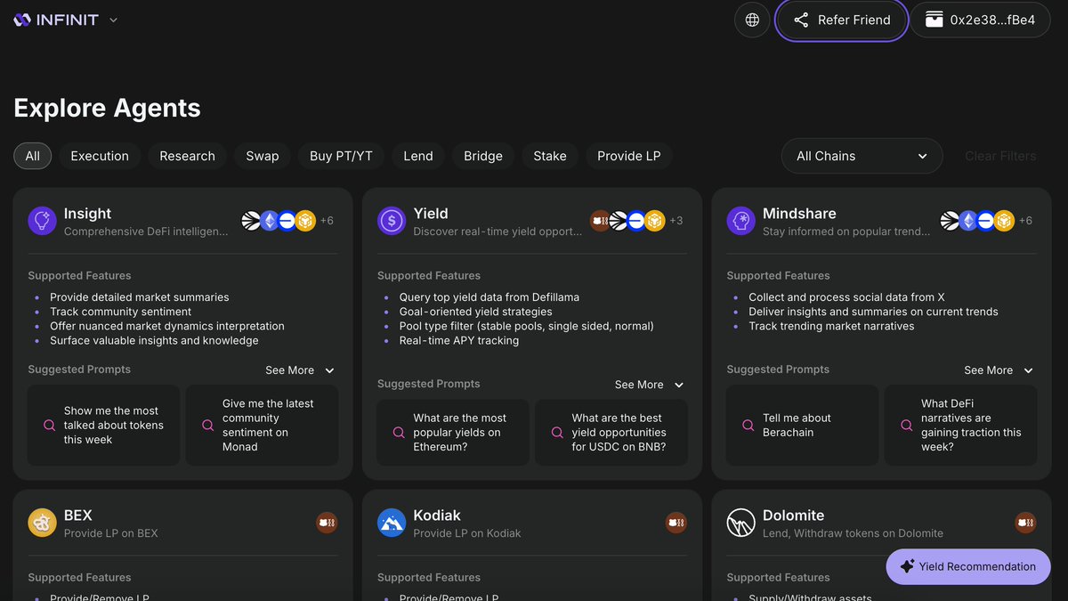Click the Yield agent dollar icon
Screen dimensions: 1068x601
392,221
